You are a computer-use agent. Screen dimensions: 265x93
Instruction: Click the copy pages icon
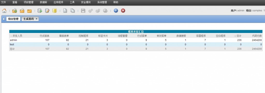[x=72, y=11]
